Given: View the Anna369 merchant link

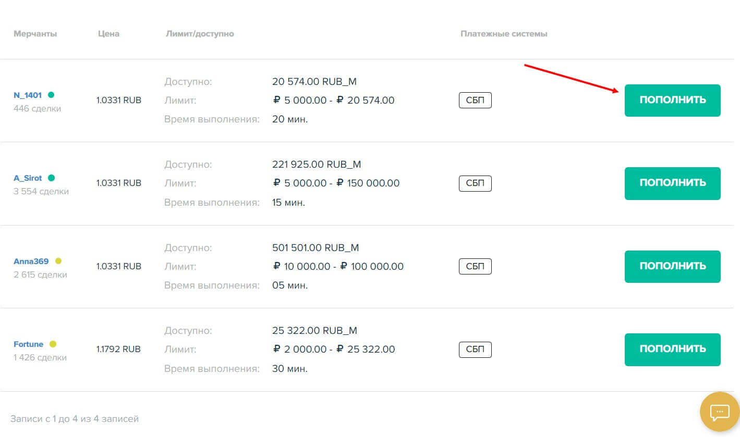Looking at the screenshot, I should (x=31, y=261).
